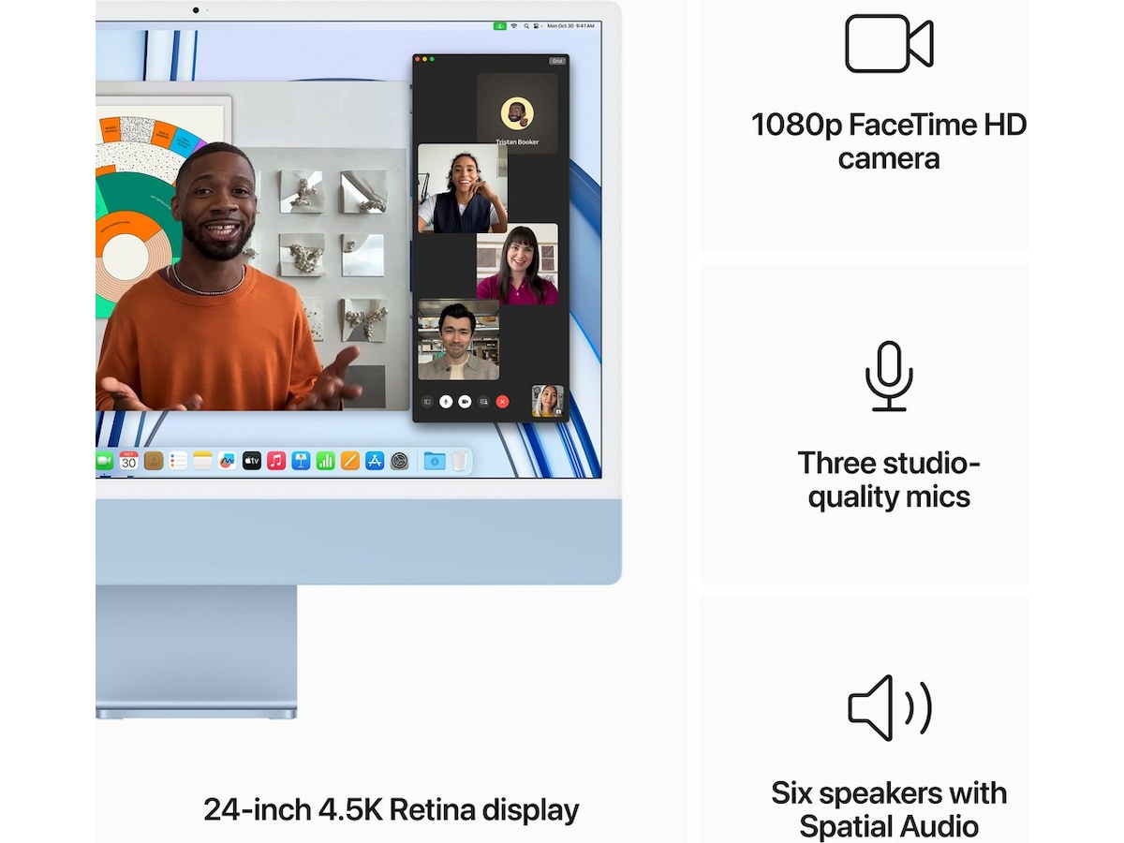Open the self-view thumbnail in FaceTime

[x=547, y=401]
